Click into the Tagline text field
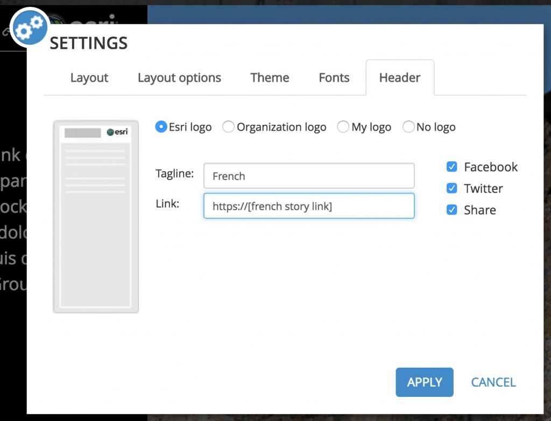 click(309, 176)
